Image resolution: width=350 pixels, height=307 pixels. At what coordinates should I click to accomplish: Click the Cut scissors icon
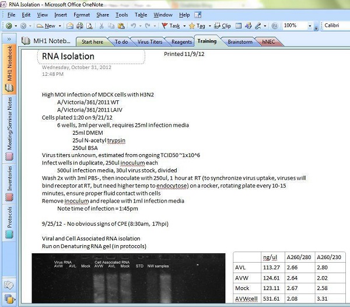click(x=101, y=26)
